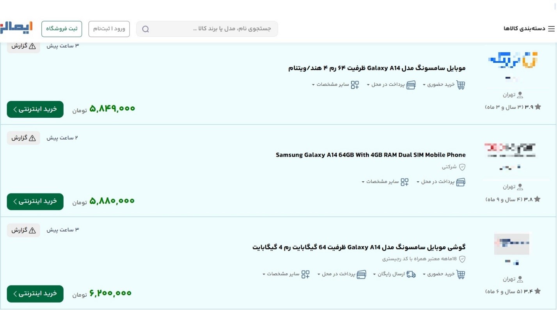Click the shopping cart icon in the first listing
The height and width of the screenshot is (310, 557).
pyautogui.click(x=461, y=85)
